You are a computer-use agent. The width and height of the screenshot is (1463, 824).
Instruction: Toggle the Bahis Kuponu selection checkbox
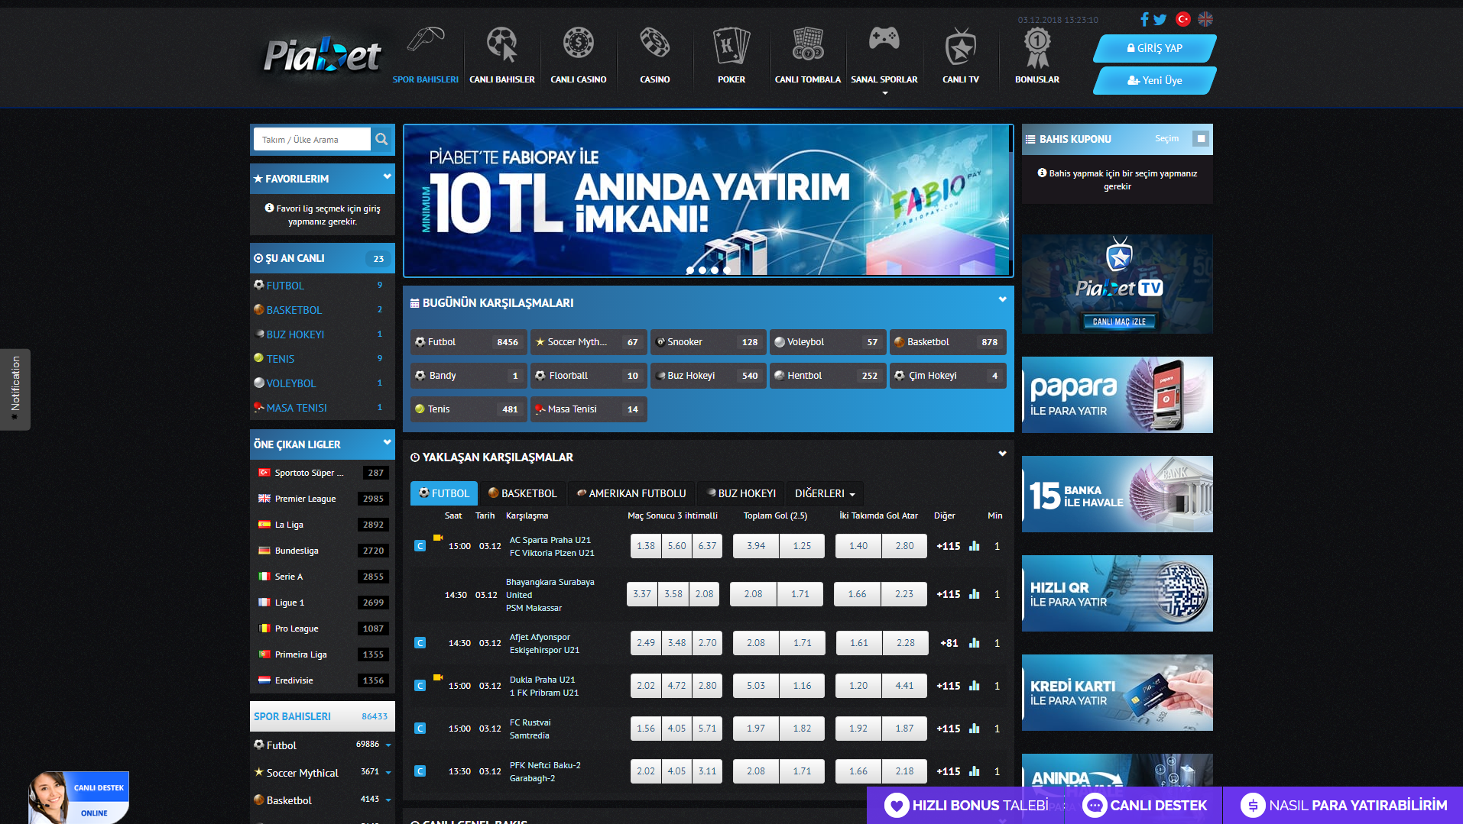[1201, 139]
